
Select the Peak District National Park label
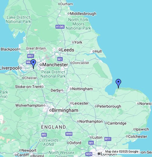[53, 74]
